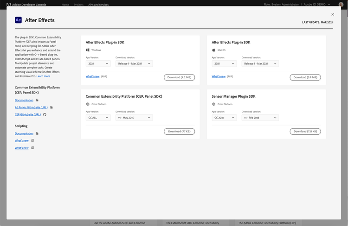The image size is (348, 226).
Task: Click globe icon on Sensor Manager Plugin card
Action: tap(214, 104)
